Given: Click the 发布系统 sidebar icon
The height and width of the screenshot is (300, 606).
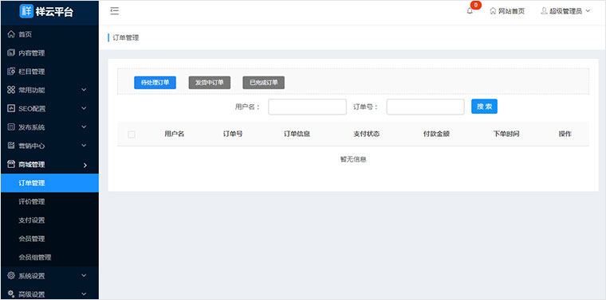Looking at the screenshot, I should 11,127.
